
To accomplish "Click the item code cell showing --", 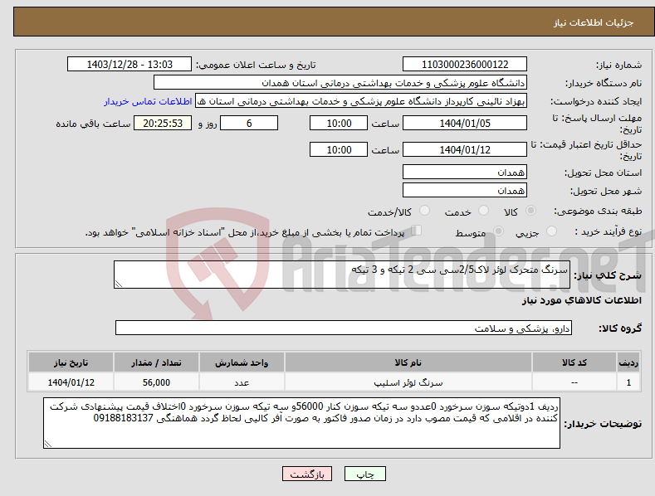I will point(574,382).
